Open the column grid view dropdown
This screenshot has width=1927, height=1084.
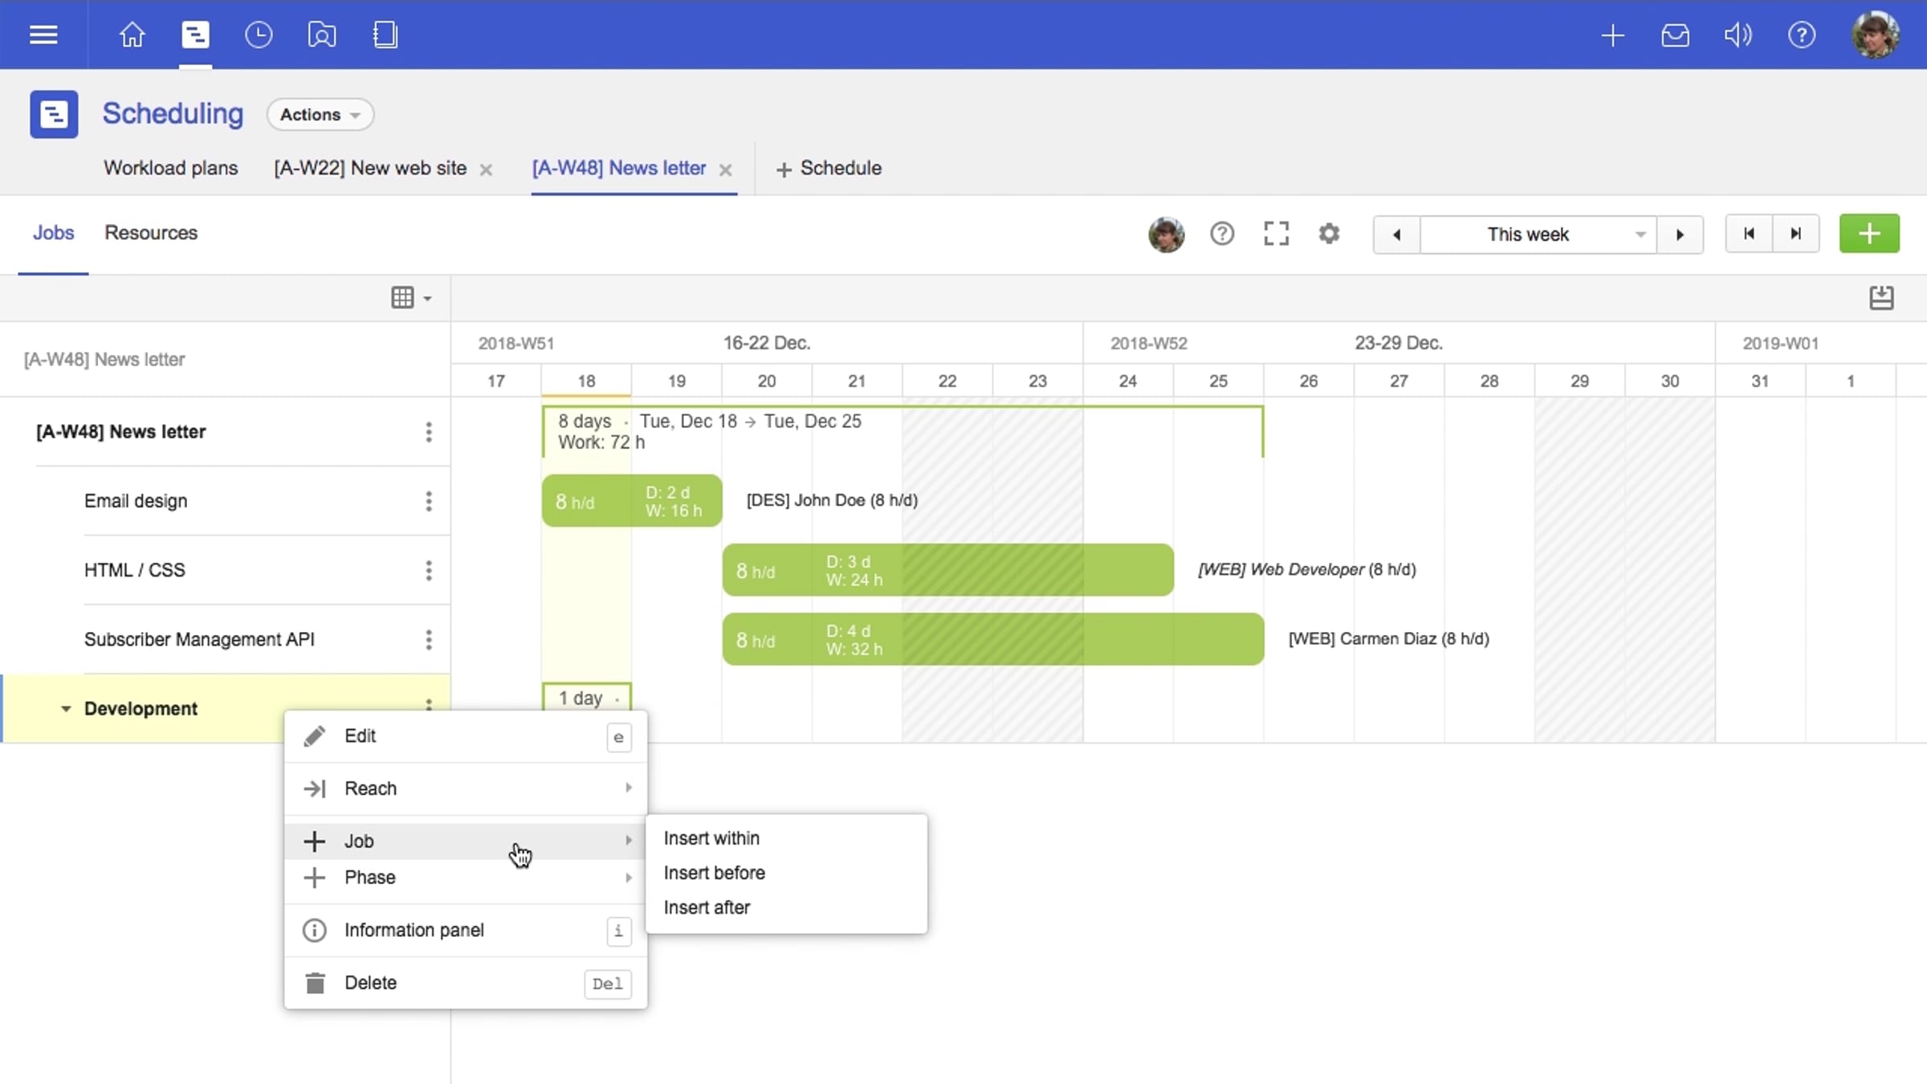(410, 298)
